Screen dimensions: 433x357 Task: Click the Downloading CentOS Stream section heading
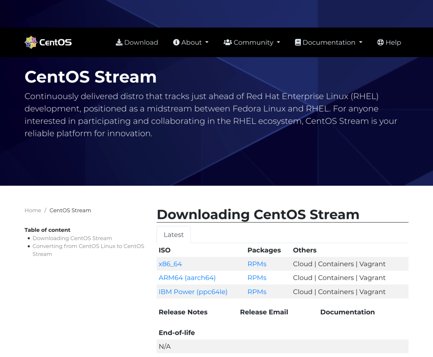tap(258, 214)
